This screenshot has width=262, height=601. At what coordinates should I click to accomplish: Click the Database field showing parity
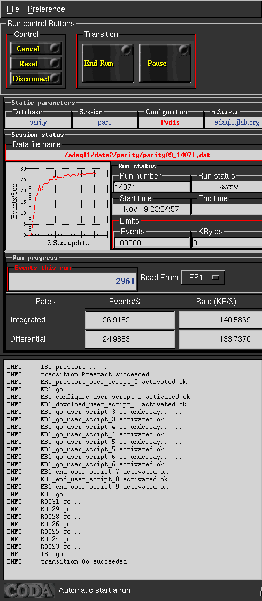pos(38,122)
